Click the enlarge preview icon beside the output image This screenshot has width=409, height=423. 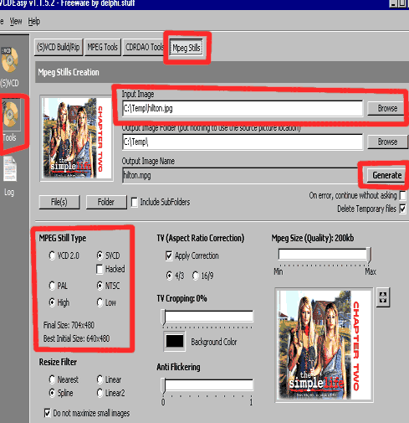(x=383, y=297)
